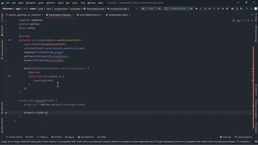Viewport: 258px width, 145px height.
Task: Open the editor tabs options menu
Action: tap(252, 15)
